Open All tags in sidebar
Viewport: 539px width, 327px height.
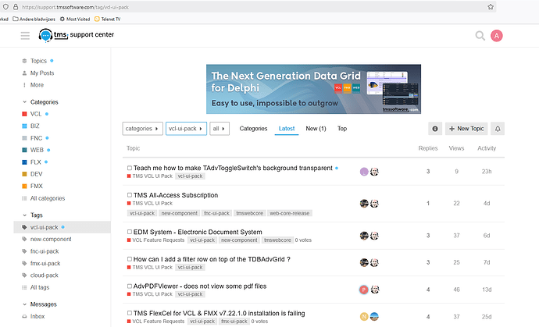40,287
